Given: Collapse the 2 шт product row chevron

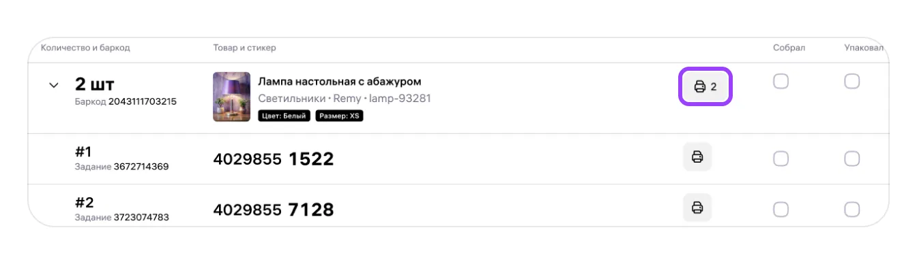Looking at the screenshot, I should pos(54,86).
